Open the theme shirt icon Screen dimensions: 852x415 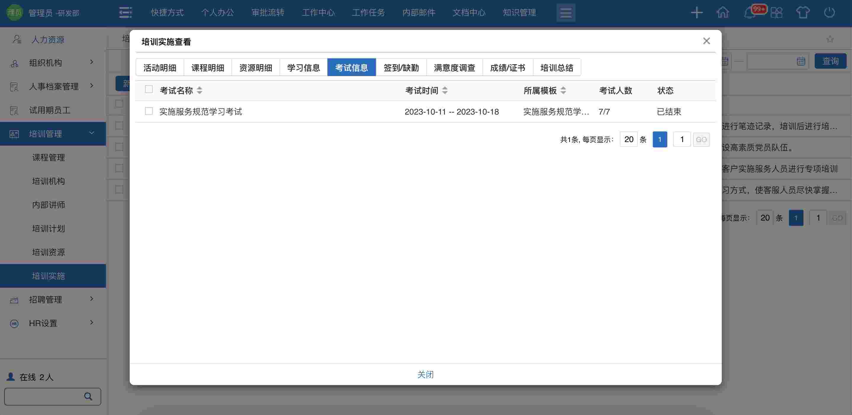tap(803, 12)
